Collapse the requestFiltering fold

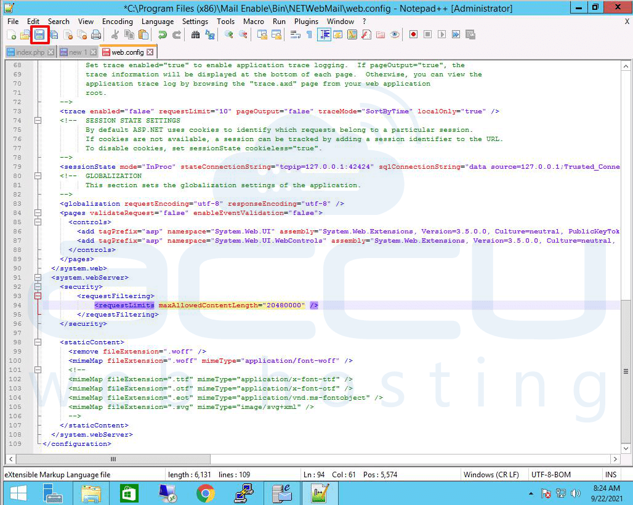(x=38, y=296)
